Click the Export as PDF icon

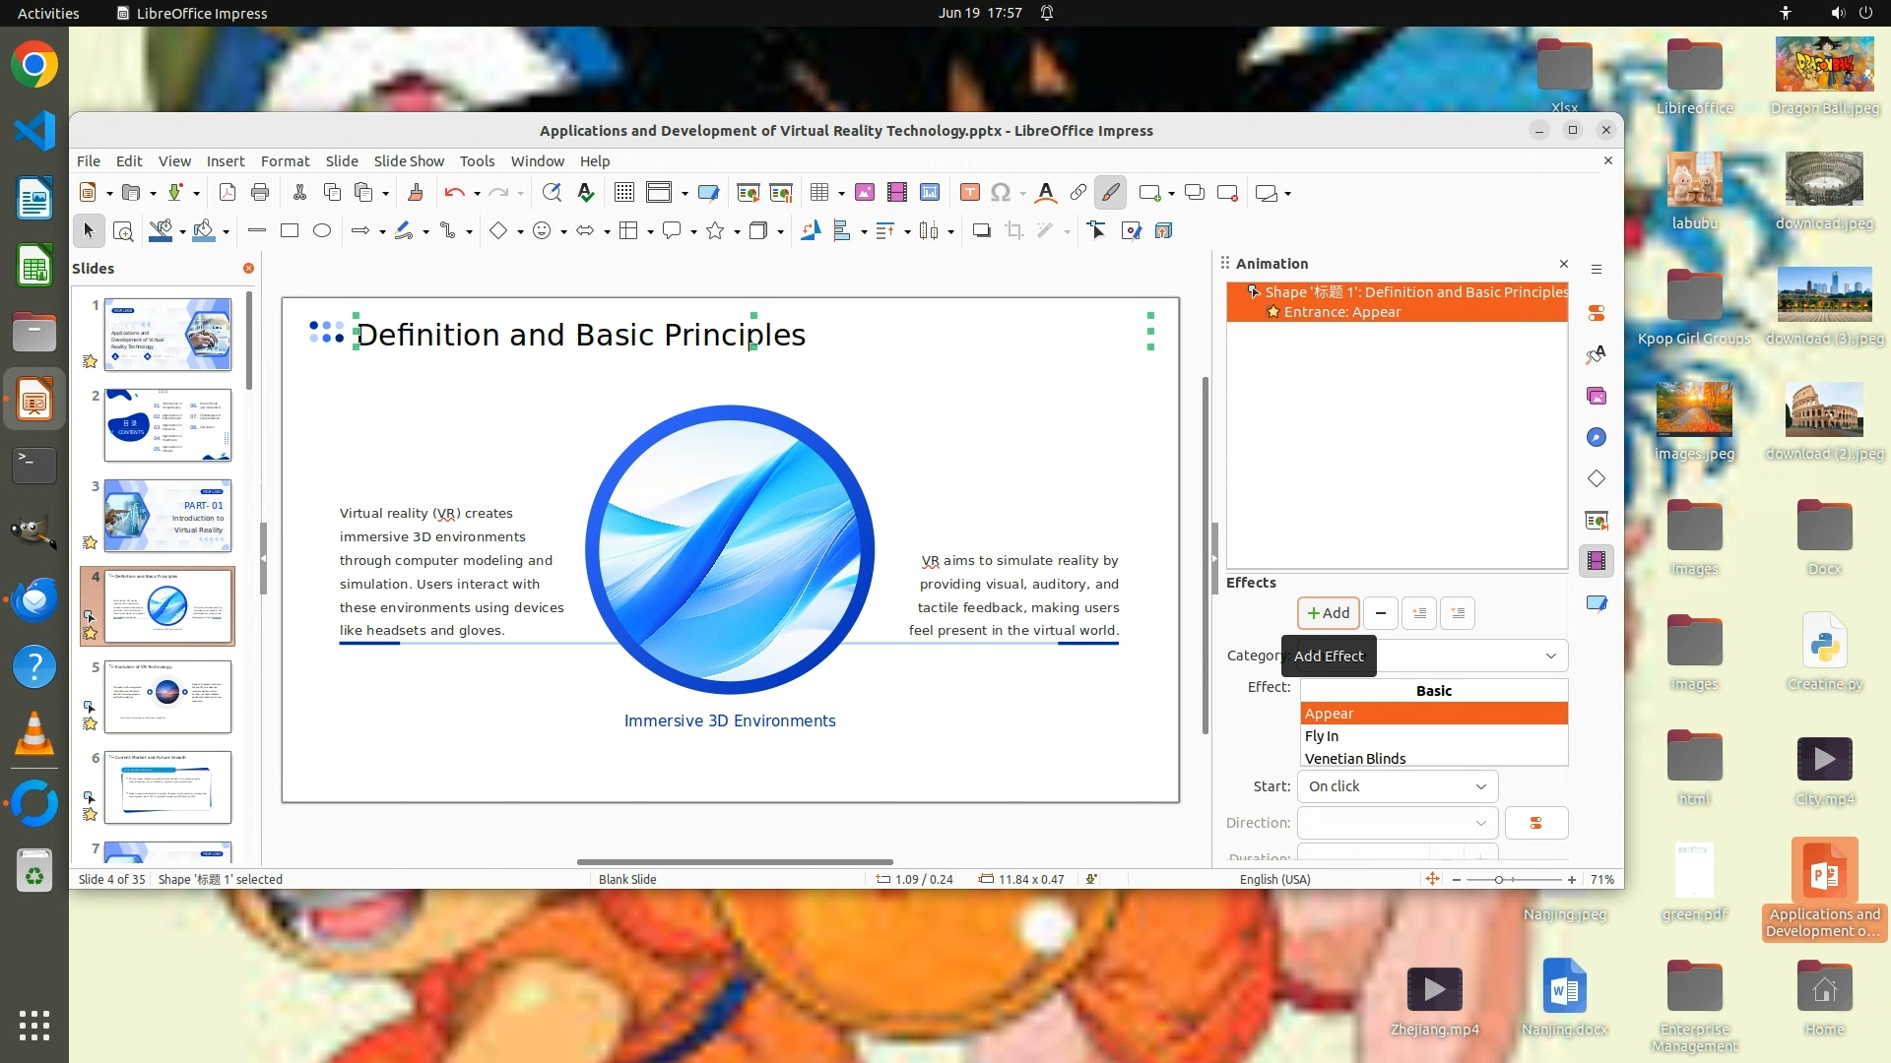coord(228,193)
